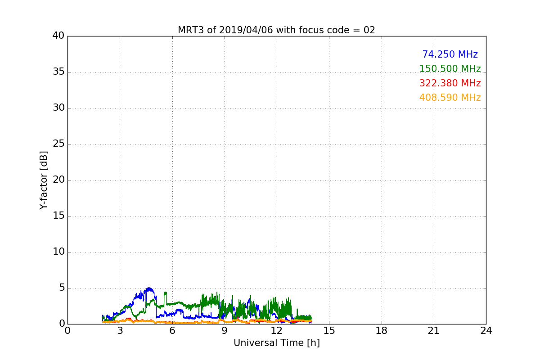The image size is (540, 360).
Task: Click the plot title 'MRT3 of 2019/04/06 with focus code = 02'
Action: pyautogui.click(x=276, y=30)
